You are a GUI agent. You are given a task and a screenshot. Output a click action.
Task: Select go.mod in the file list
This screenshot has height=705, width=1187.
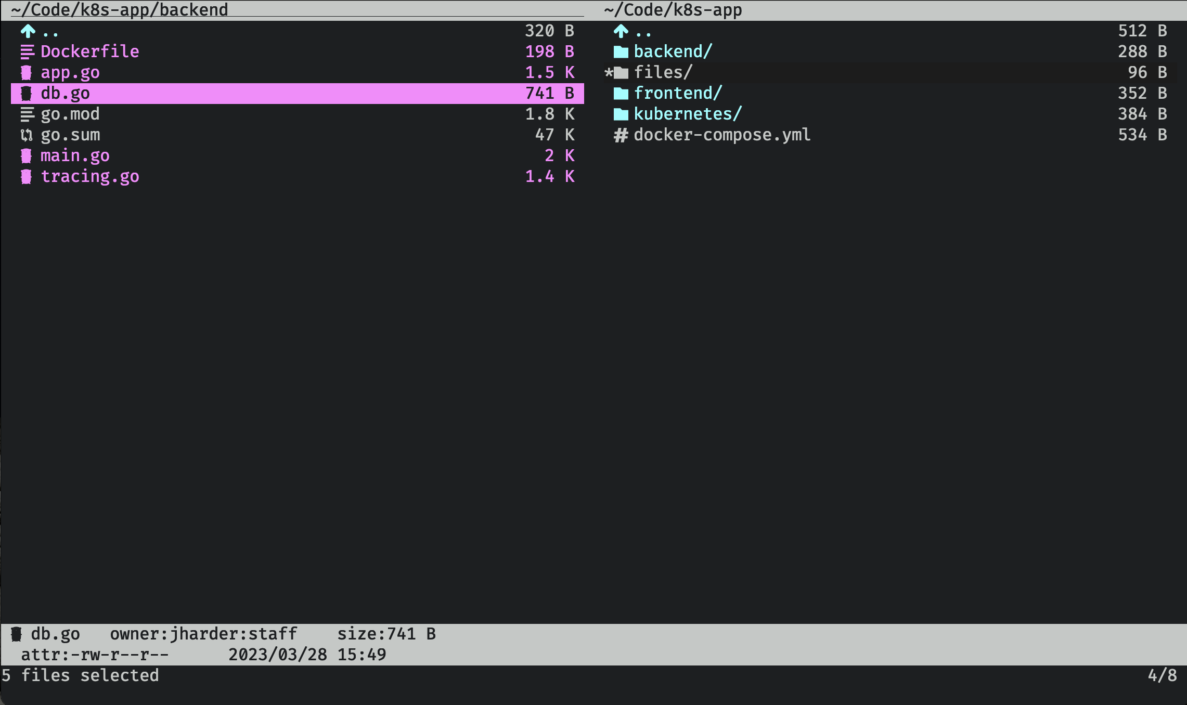pos(70,114)
